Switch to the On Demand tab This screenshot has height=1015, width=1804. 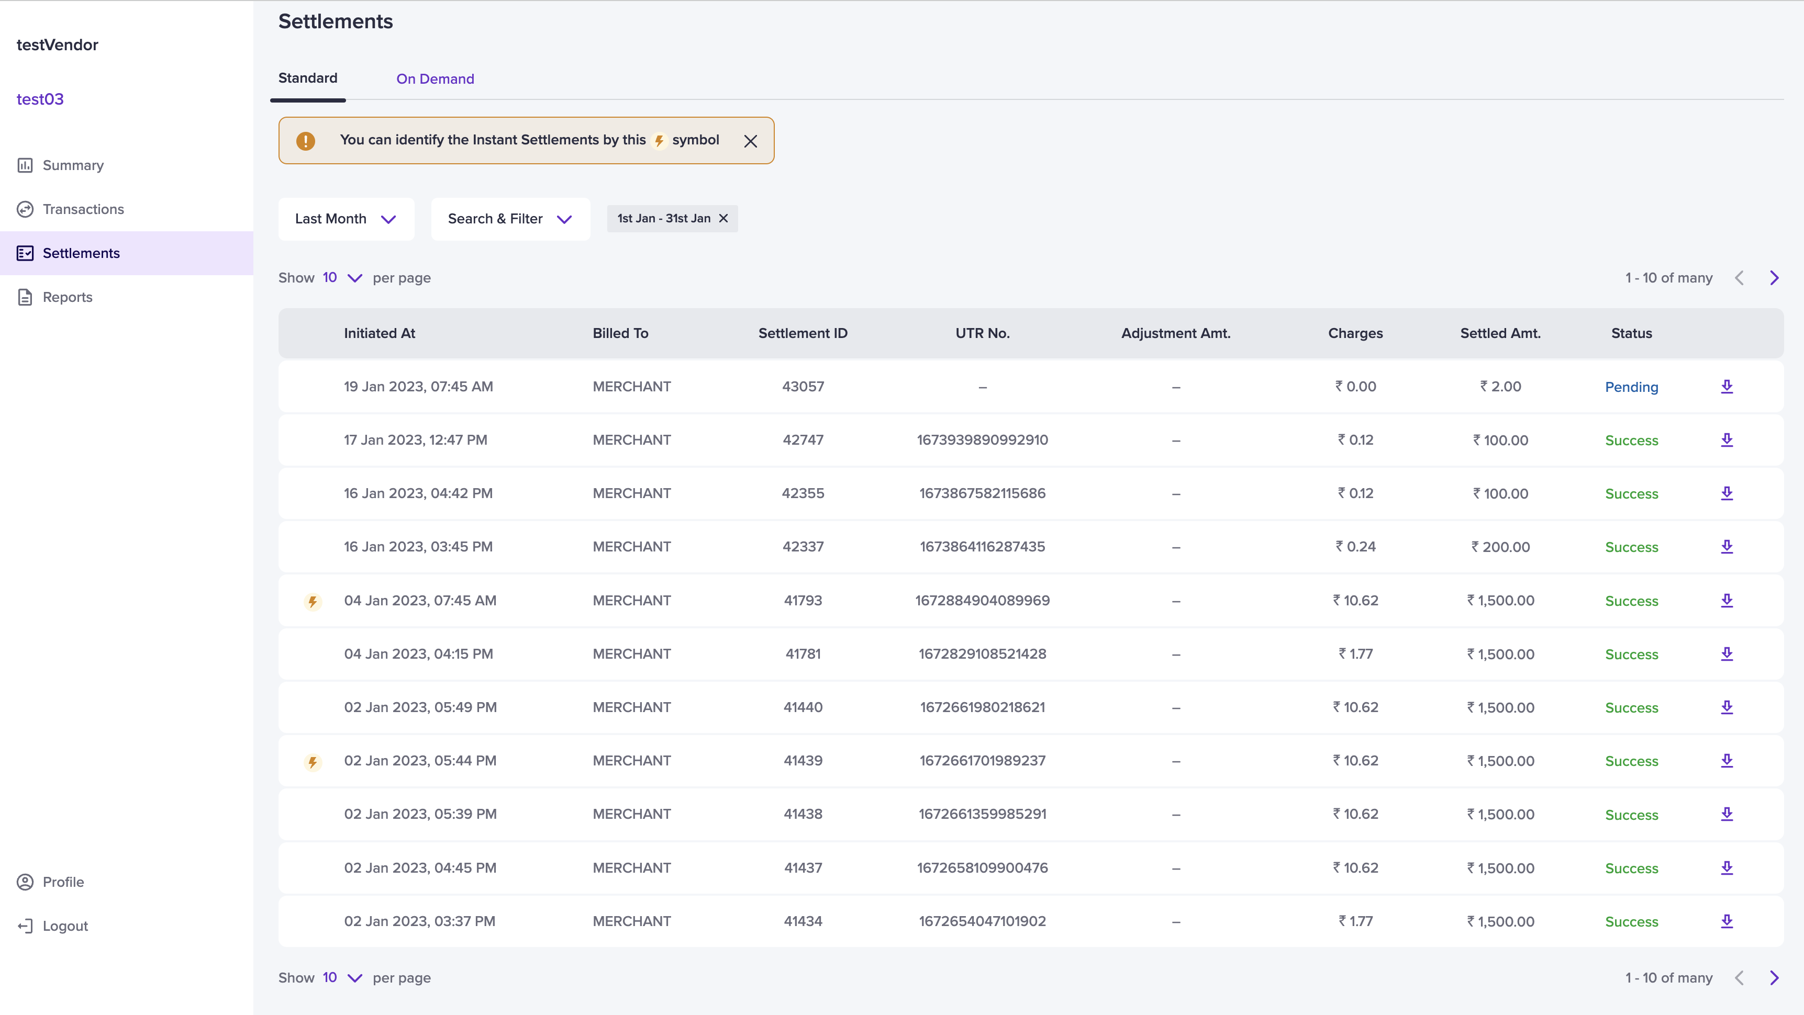[x=435, y=79]
